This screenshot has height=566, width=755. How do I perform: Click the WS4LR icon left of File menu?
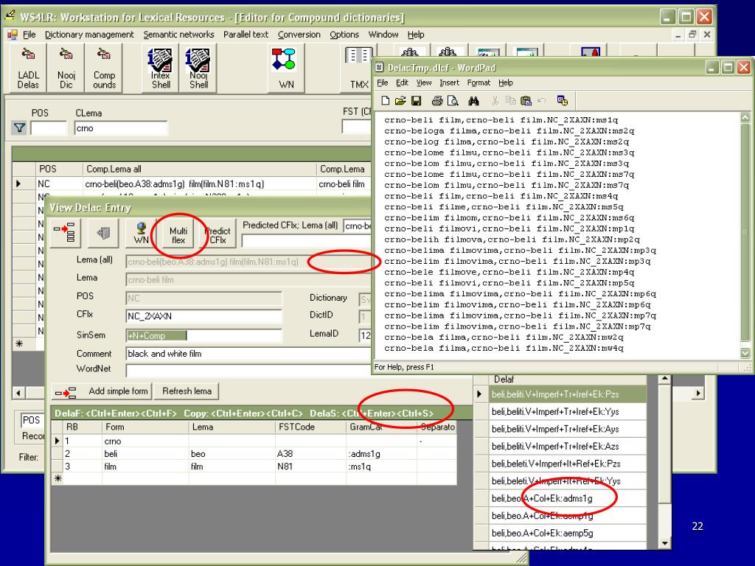pyautogui.click(x=12, y=34)
